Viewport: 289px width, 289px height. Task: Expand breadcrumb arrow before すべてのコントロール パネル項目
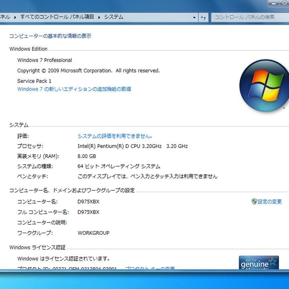[x=15, y=17]
